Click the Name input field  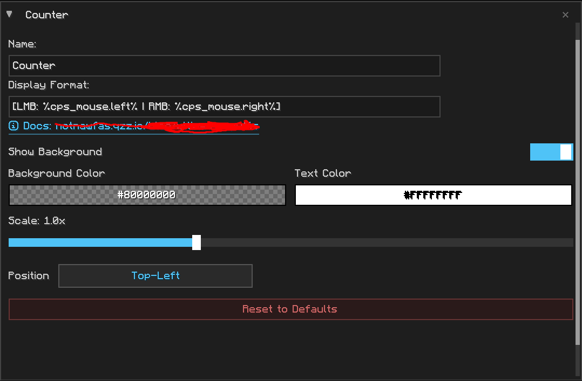point(224,66)
